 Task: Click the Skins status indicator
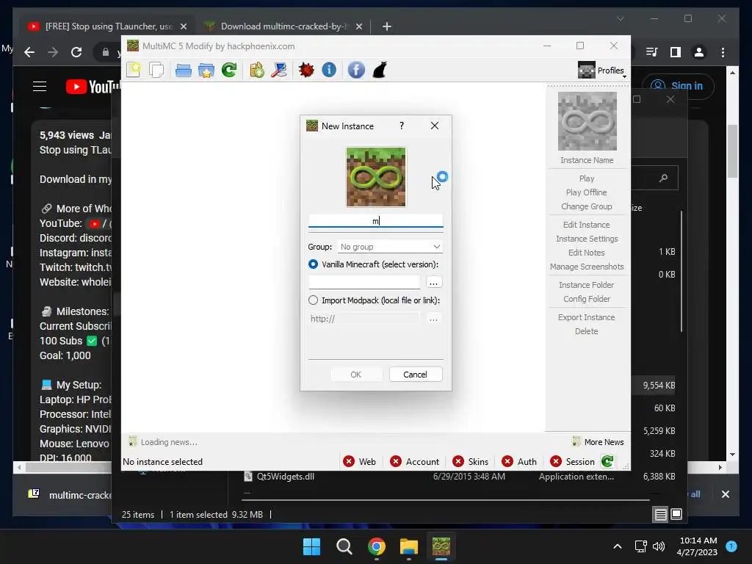[471, 461]
